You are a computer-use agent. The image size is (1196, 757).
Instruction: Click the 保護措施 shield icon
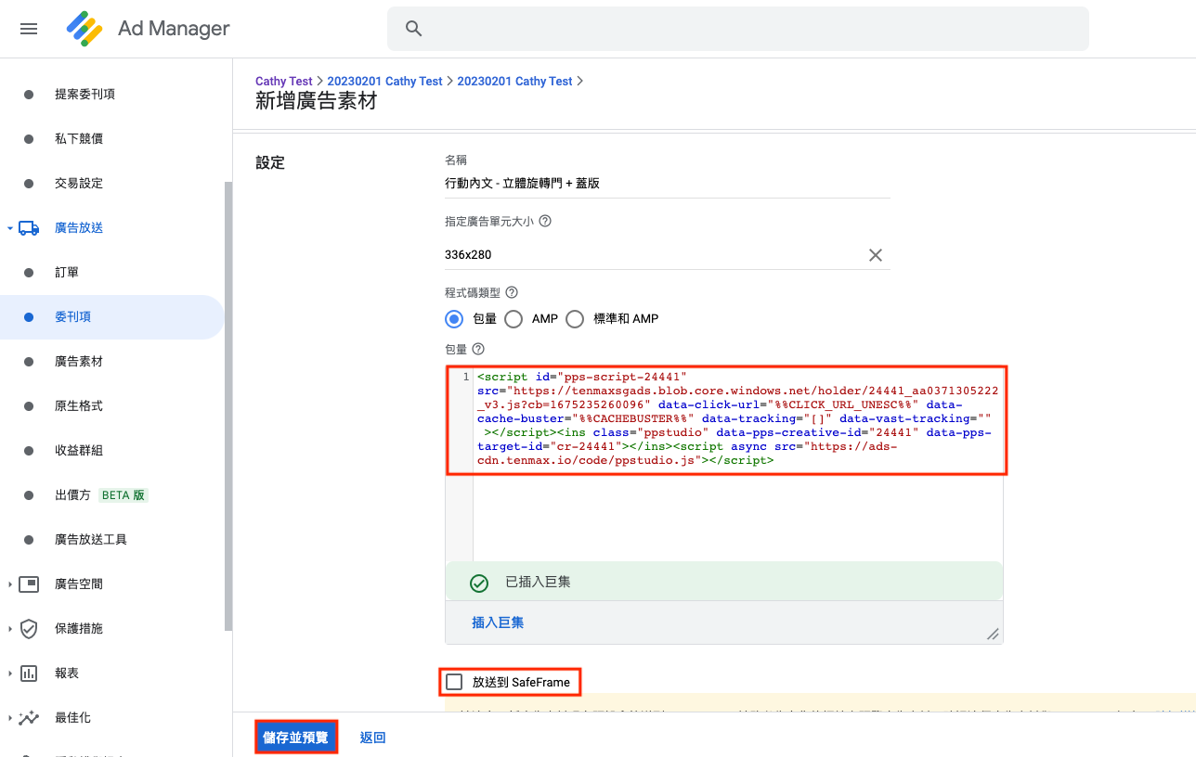(29, 628)
